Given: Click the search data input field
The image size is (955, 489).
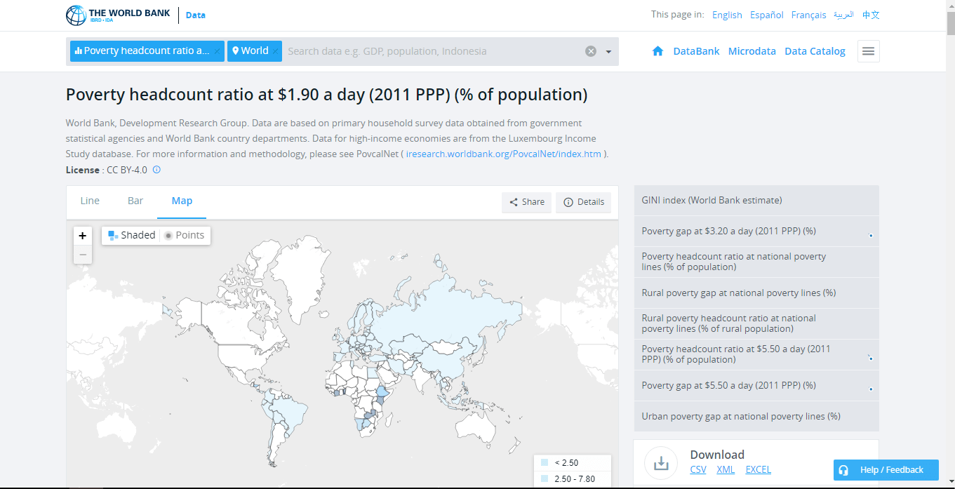Looking at the screenshot, I should coord(432,51).
